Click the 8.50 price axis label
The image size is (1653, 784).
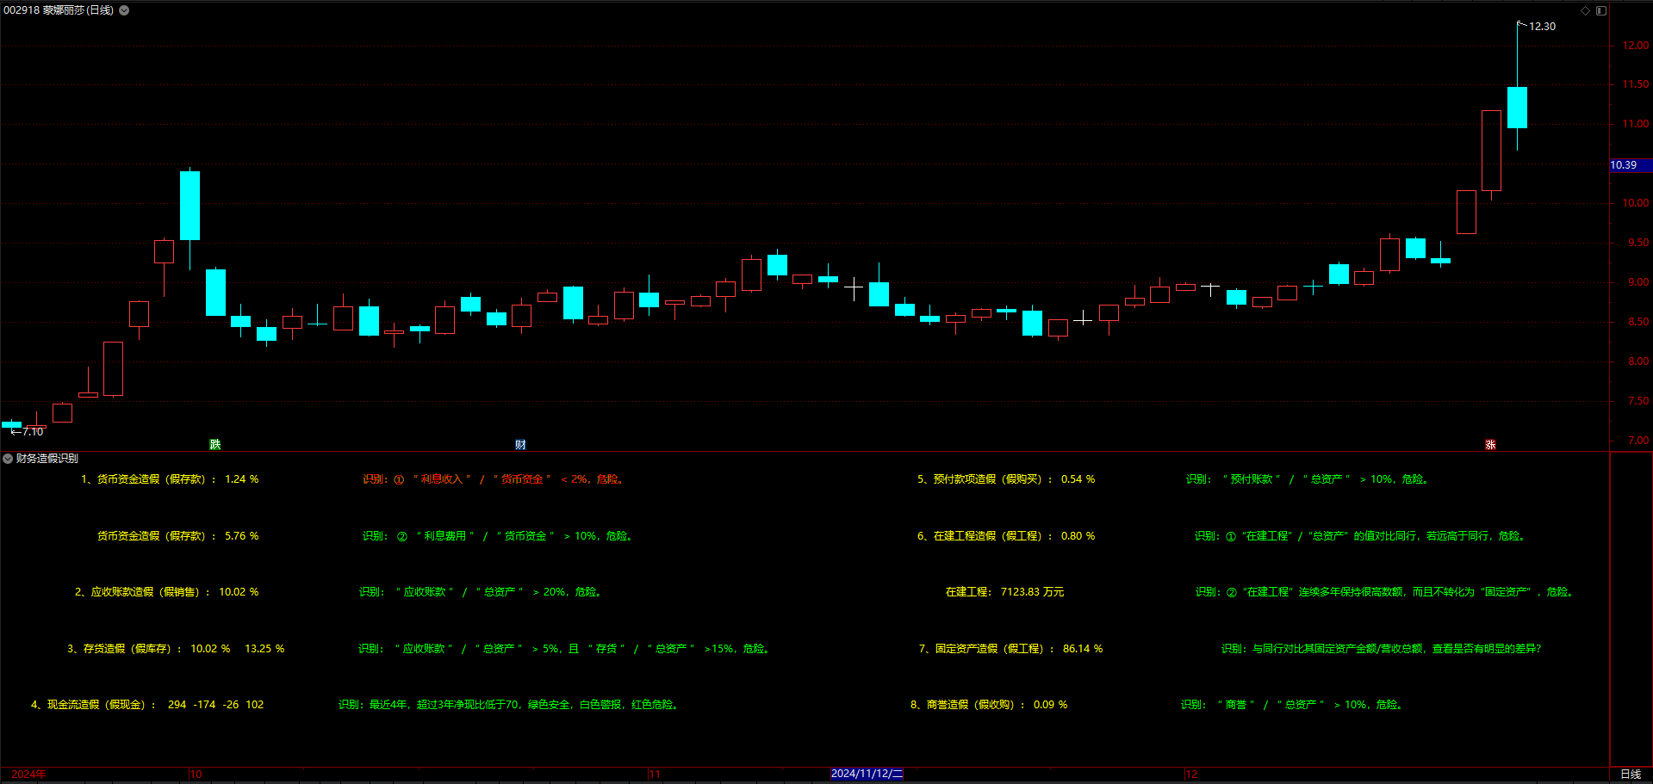pos(1638,322)
